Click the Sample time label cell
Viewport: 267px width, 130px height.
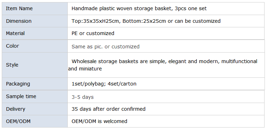pyautogui.click(x=35, y=96)
